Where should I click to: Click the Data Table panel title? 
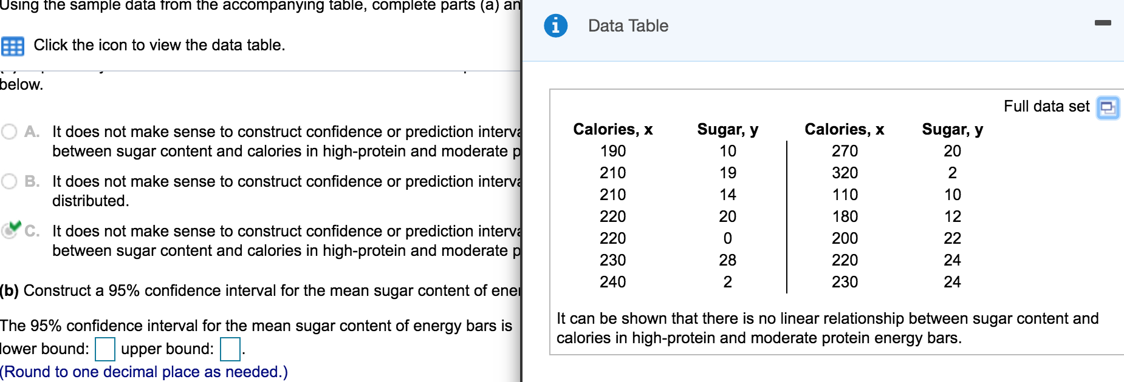coord(628,25)
